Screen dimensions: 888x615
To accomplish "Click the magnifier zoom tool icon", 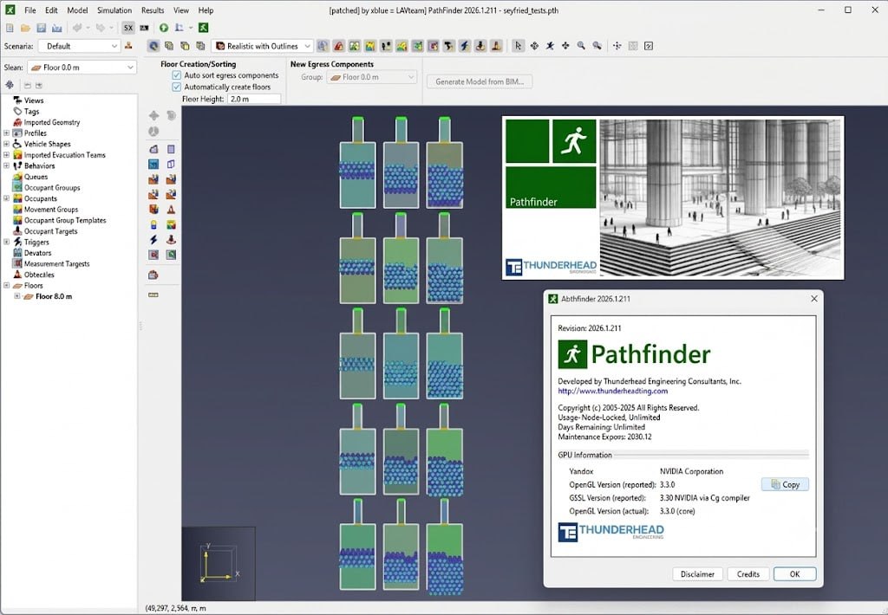I will [x=581, y=46].
